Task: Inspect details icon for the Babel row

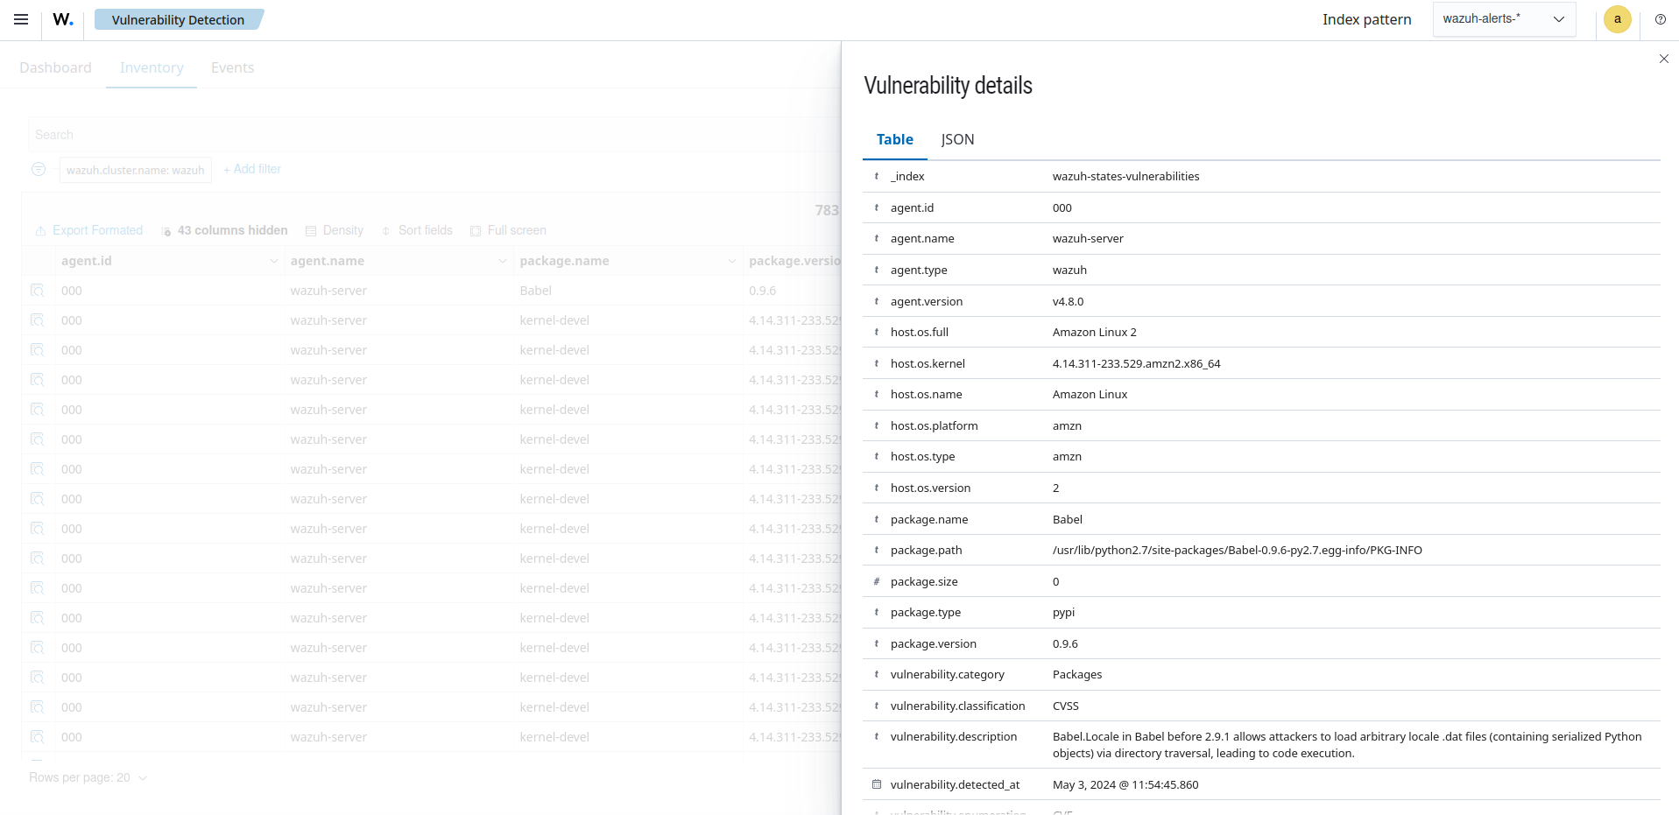Action: point(37,291)
